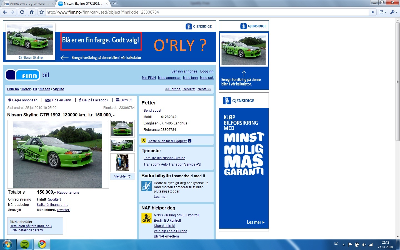Close the Nissan Skyline GTR tab
This screenshot has height=250, width=400.
(106, 4)
